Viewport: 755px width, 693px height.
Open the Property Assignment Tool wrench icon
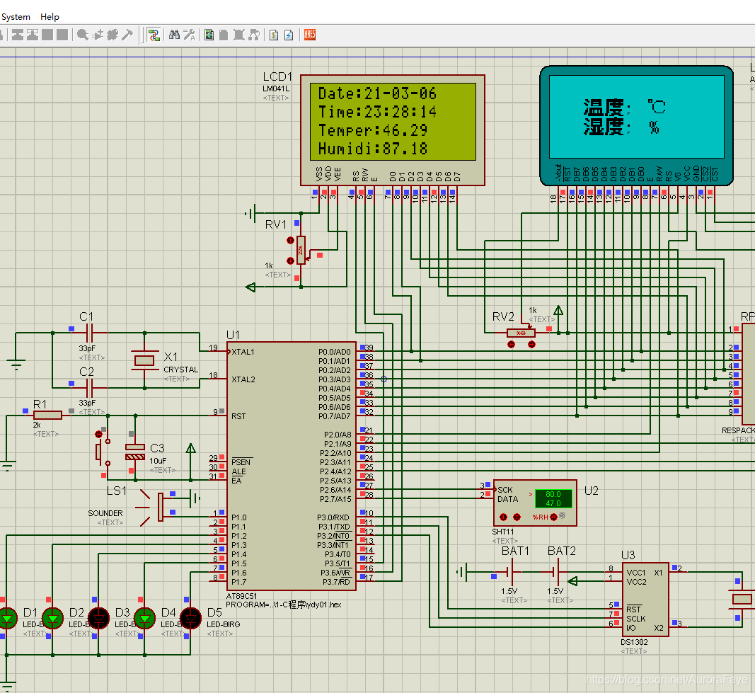point(189,35)
